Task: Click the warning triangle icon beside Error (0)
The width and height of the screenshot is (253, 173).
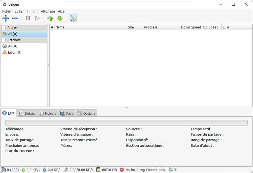Action: click(x=5, y=52)
